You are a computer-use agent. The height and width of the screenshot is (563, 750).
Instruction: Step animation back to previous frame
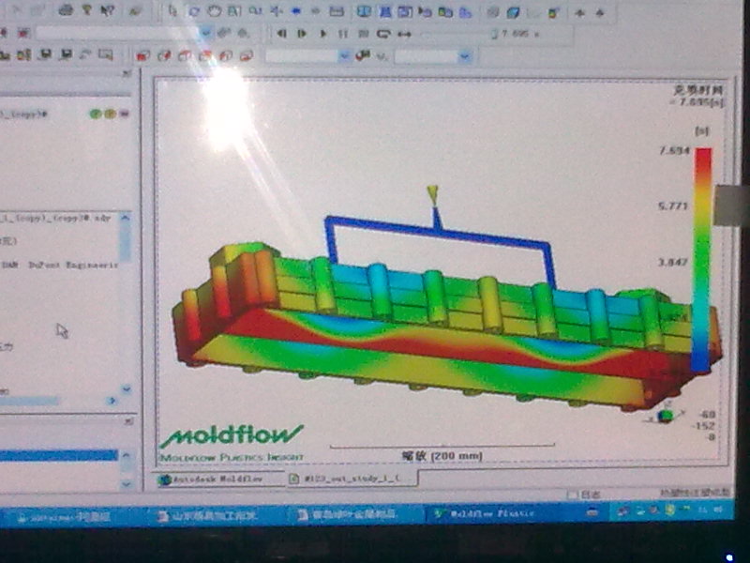281,34
